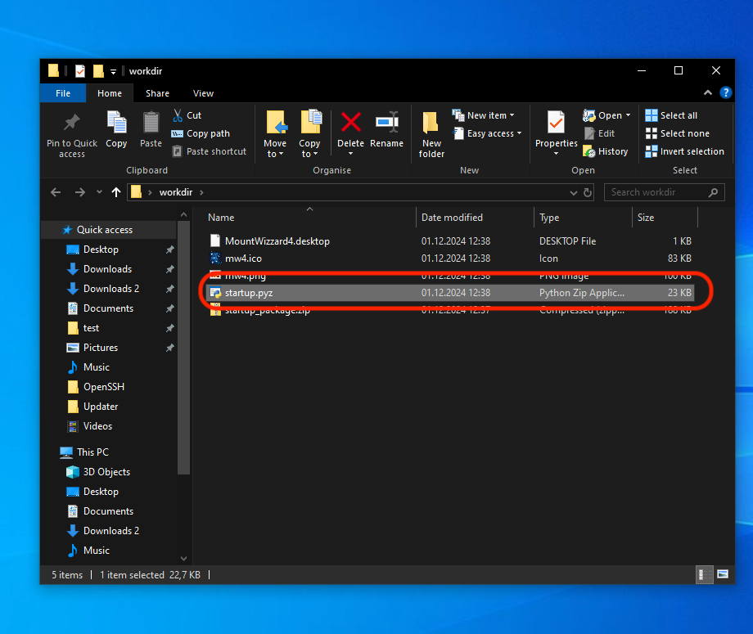Viewport: 753px width, 634px height.
Task: Switch to the Home ribbon tab
Action: (x=110, y=93)
